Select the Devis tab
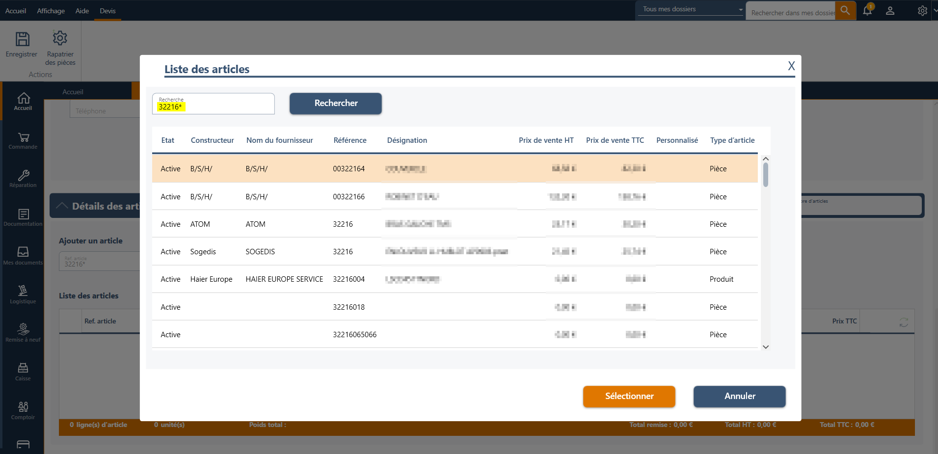Screen dimensions: 938x454 [107, 11]
